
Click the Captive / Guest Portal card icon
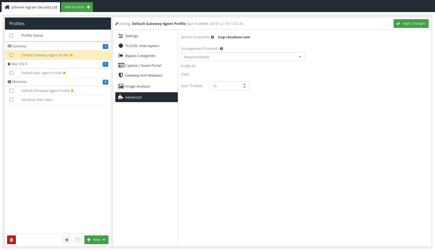121,65
